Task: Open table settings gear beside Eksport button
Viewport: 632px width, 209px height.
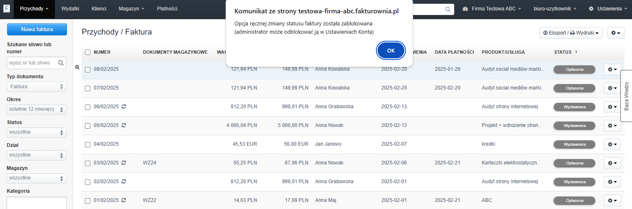Action: tap(616, 33)
